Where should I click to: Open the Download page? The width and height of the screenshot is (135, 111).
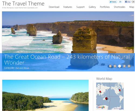click(54, 7)
